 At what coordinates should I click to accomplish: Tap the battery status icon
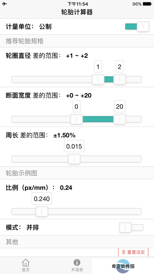click(147, 4)
